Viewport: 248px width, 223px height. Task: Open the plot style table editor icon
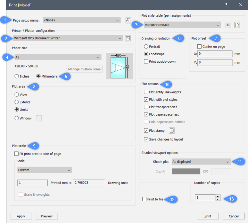pyautogui.click(x=227, y=25)
